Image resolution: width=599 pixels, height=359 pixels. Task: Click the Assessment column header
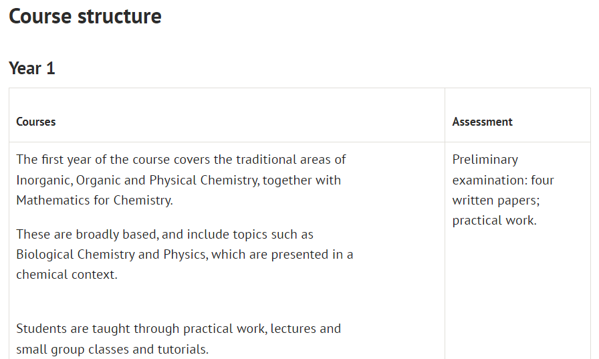(483, 122)
